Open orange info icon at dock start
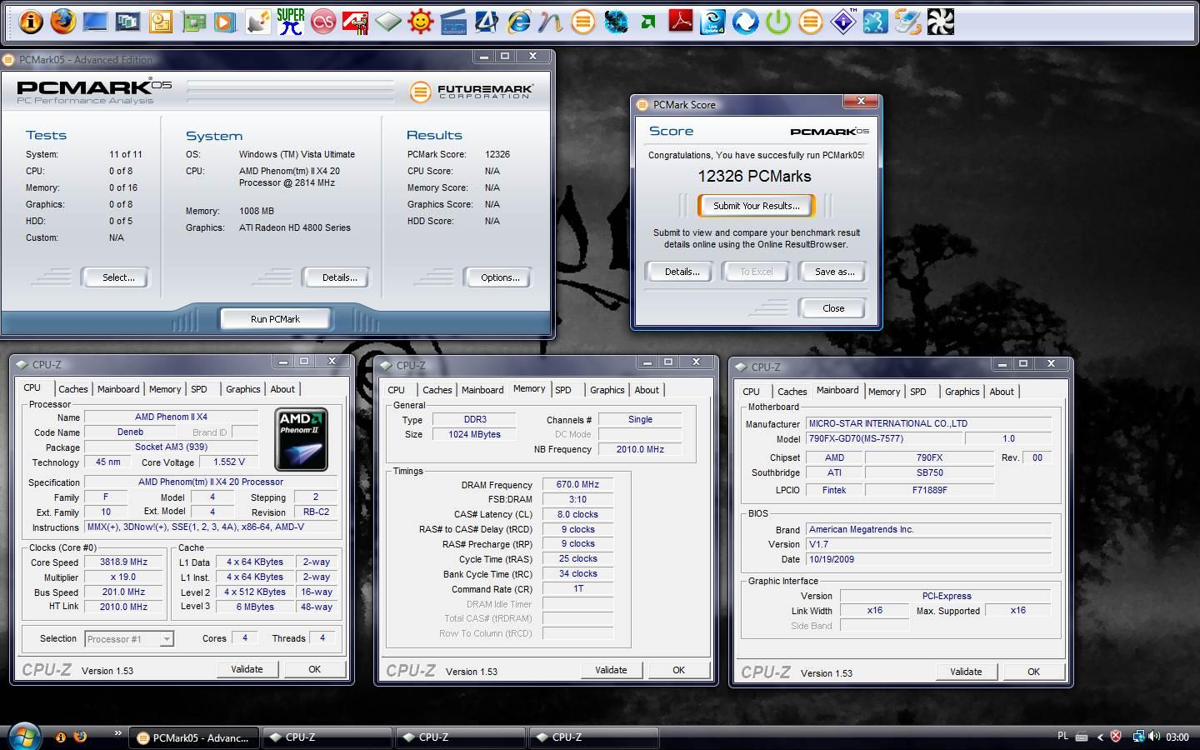Image resolution: width=1200 pixels, height=750 pixels. click(x=30, y=22)
